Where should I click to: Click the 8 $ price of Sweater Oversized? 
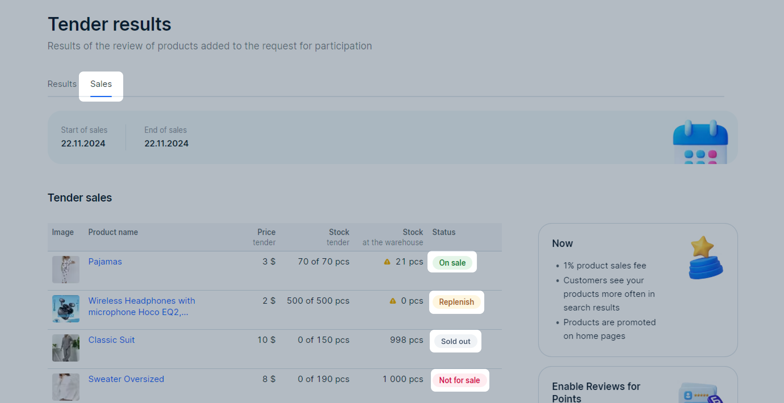[269, 379]
